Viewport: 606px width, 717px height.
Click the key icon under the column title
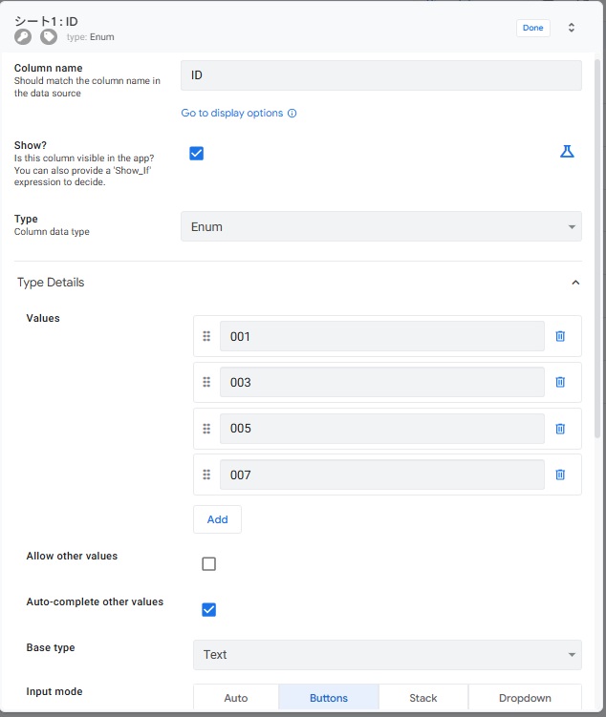(x=23, y=37)
